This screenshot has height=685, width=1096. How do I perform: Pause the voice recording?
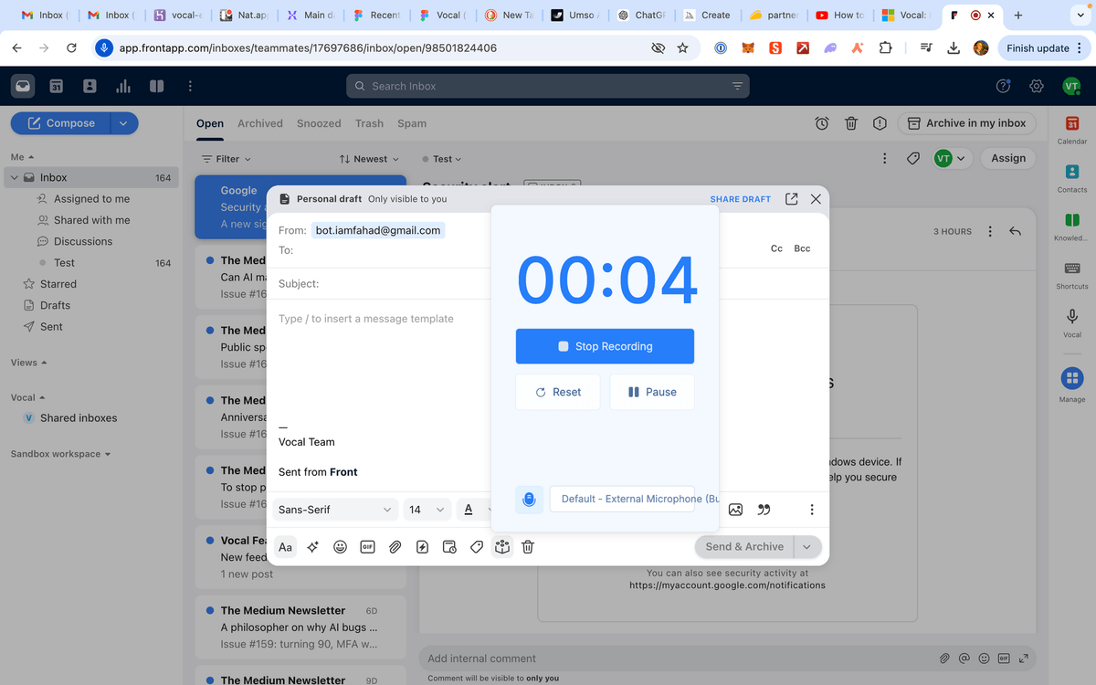[x=652, y=392]
